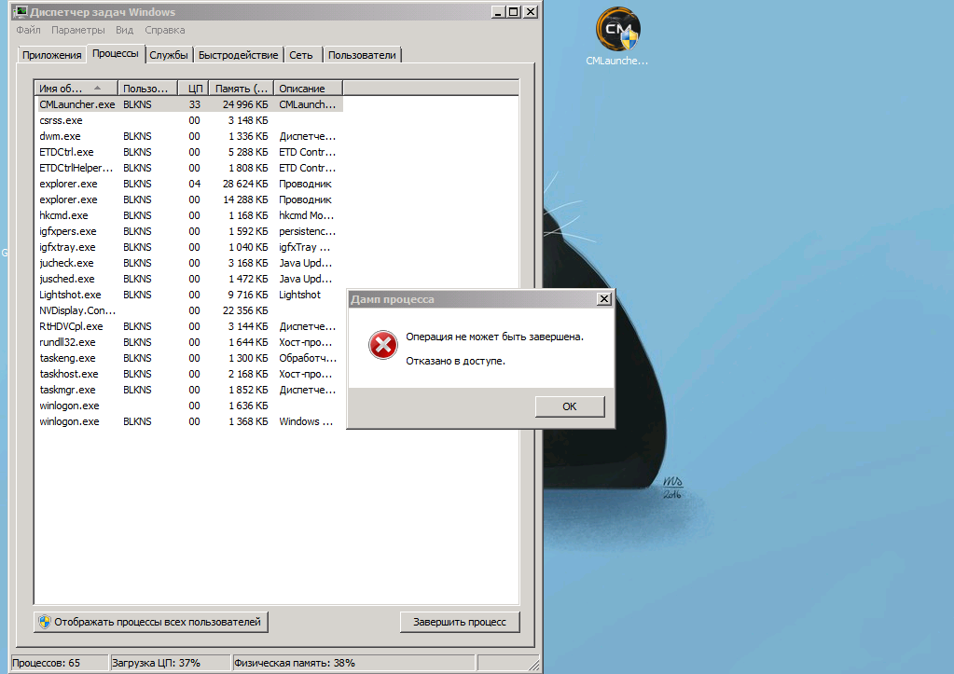
Task: Select winlogon.exe owned by BLKNS
Action: coord(189,421)
